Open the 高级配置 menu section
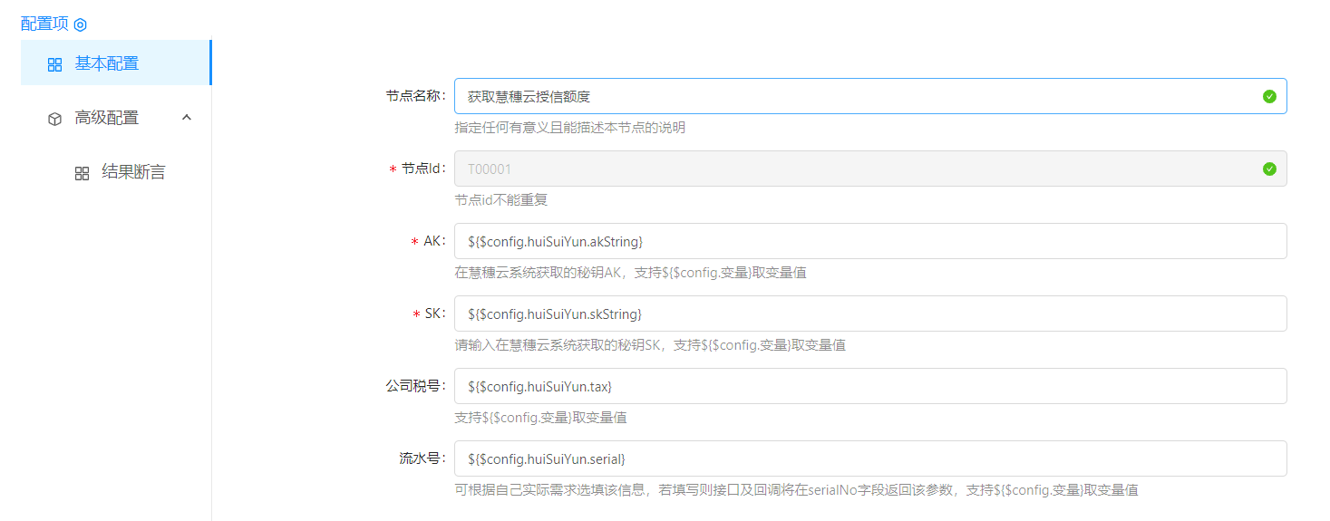The image size is (1330, 521). pos(107,118)
